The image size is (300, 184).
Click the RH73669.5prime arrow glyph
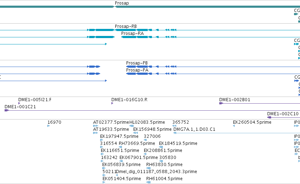pyautogui.click(x=120, y=147)
